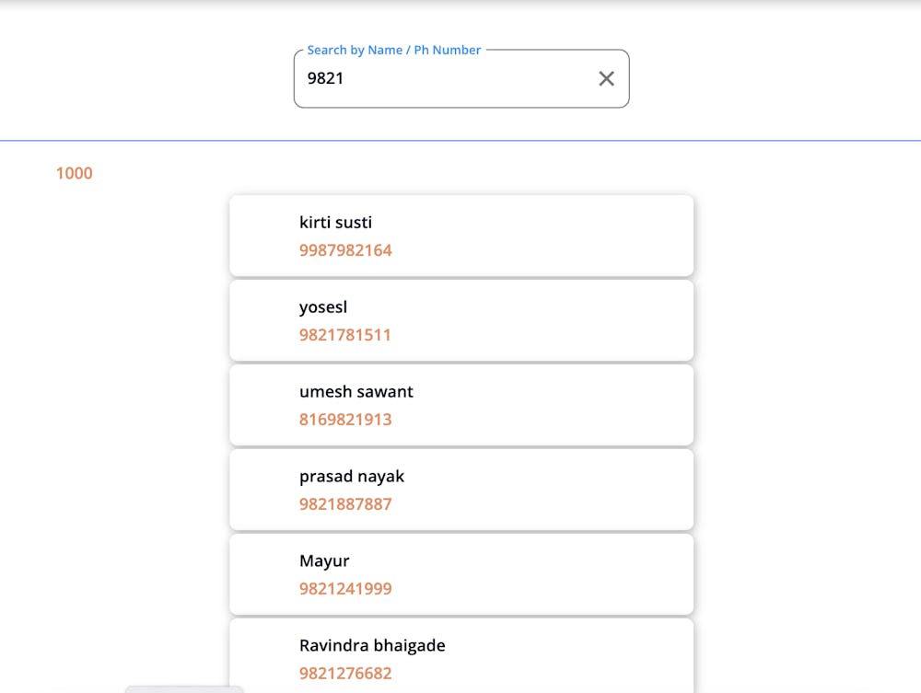
Task: Clear the search field using the X icon
Action: coord(606,78)
